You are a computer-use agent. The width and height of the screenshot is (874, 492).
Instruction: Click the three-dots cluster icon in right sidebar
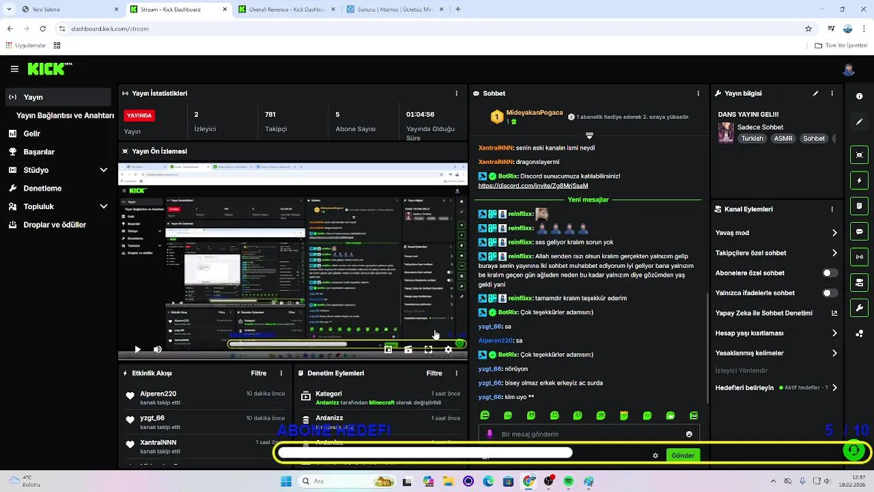point(860,333)
